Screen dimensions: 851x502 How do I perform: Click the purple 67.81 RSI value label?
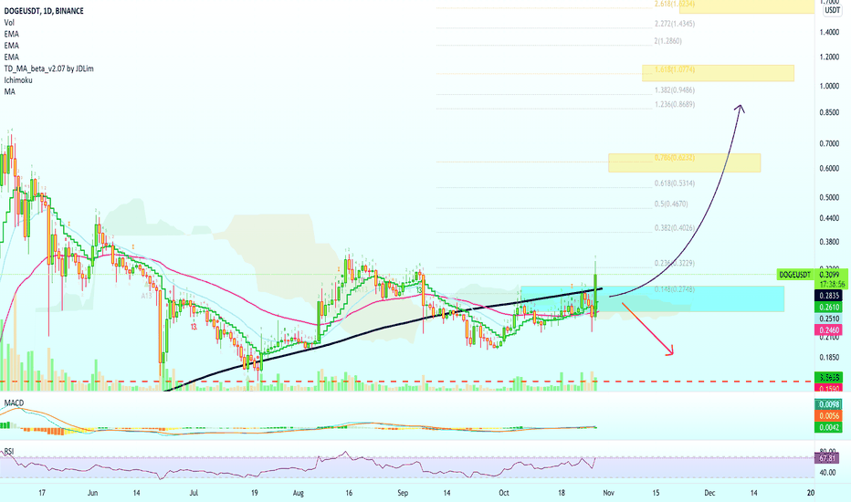pos(829,458)
